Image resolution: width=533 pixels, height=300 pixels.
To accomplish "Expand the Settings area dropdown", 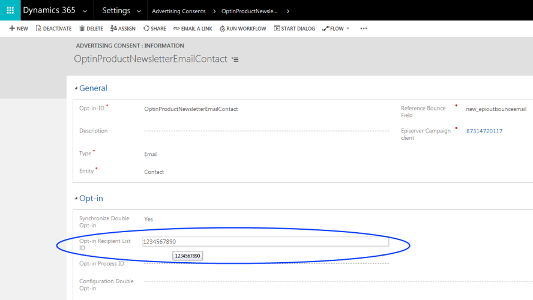I will coord(139,11).
